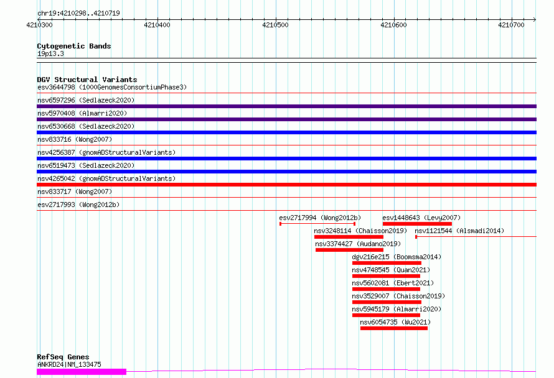Click ruler position 4210500

pyautogui.click(x=275, y=25)
